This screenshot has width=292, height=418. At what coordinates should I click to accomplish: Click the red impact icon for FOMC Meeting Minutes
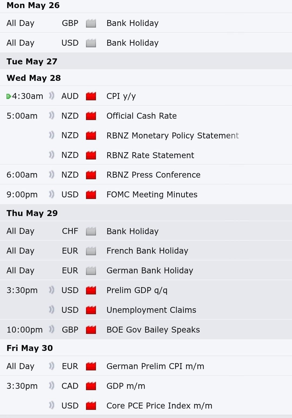[91, 194]
